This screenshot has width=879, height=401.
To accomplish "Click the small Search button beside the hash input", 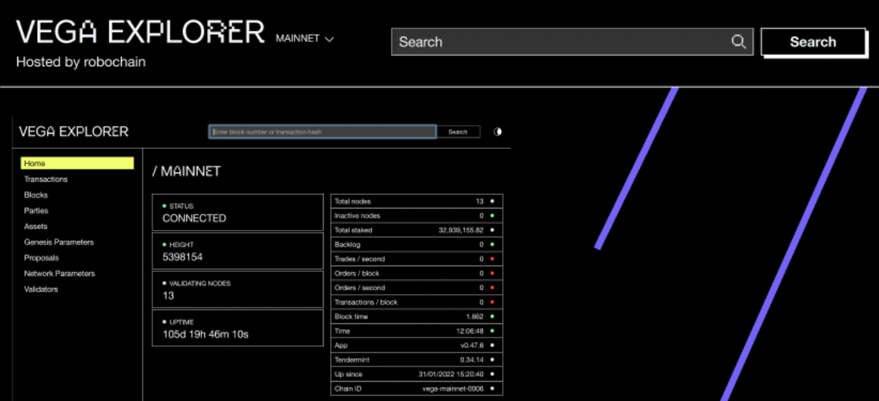I will point(458,132).
